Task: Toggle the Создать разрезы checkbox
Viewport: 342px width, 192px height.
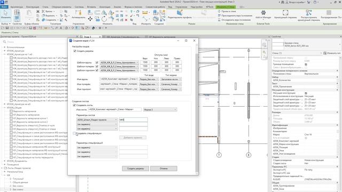Action: pyautogui.click(x=75, y=51)
